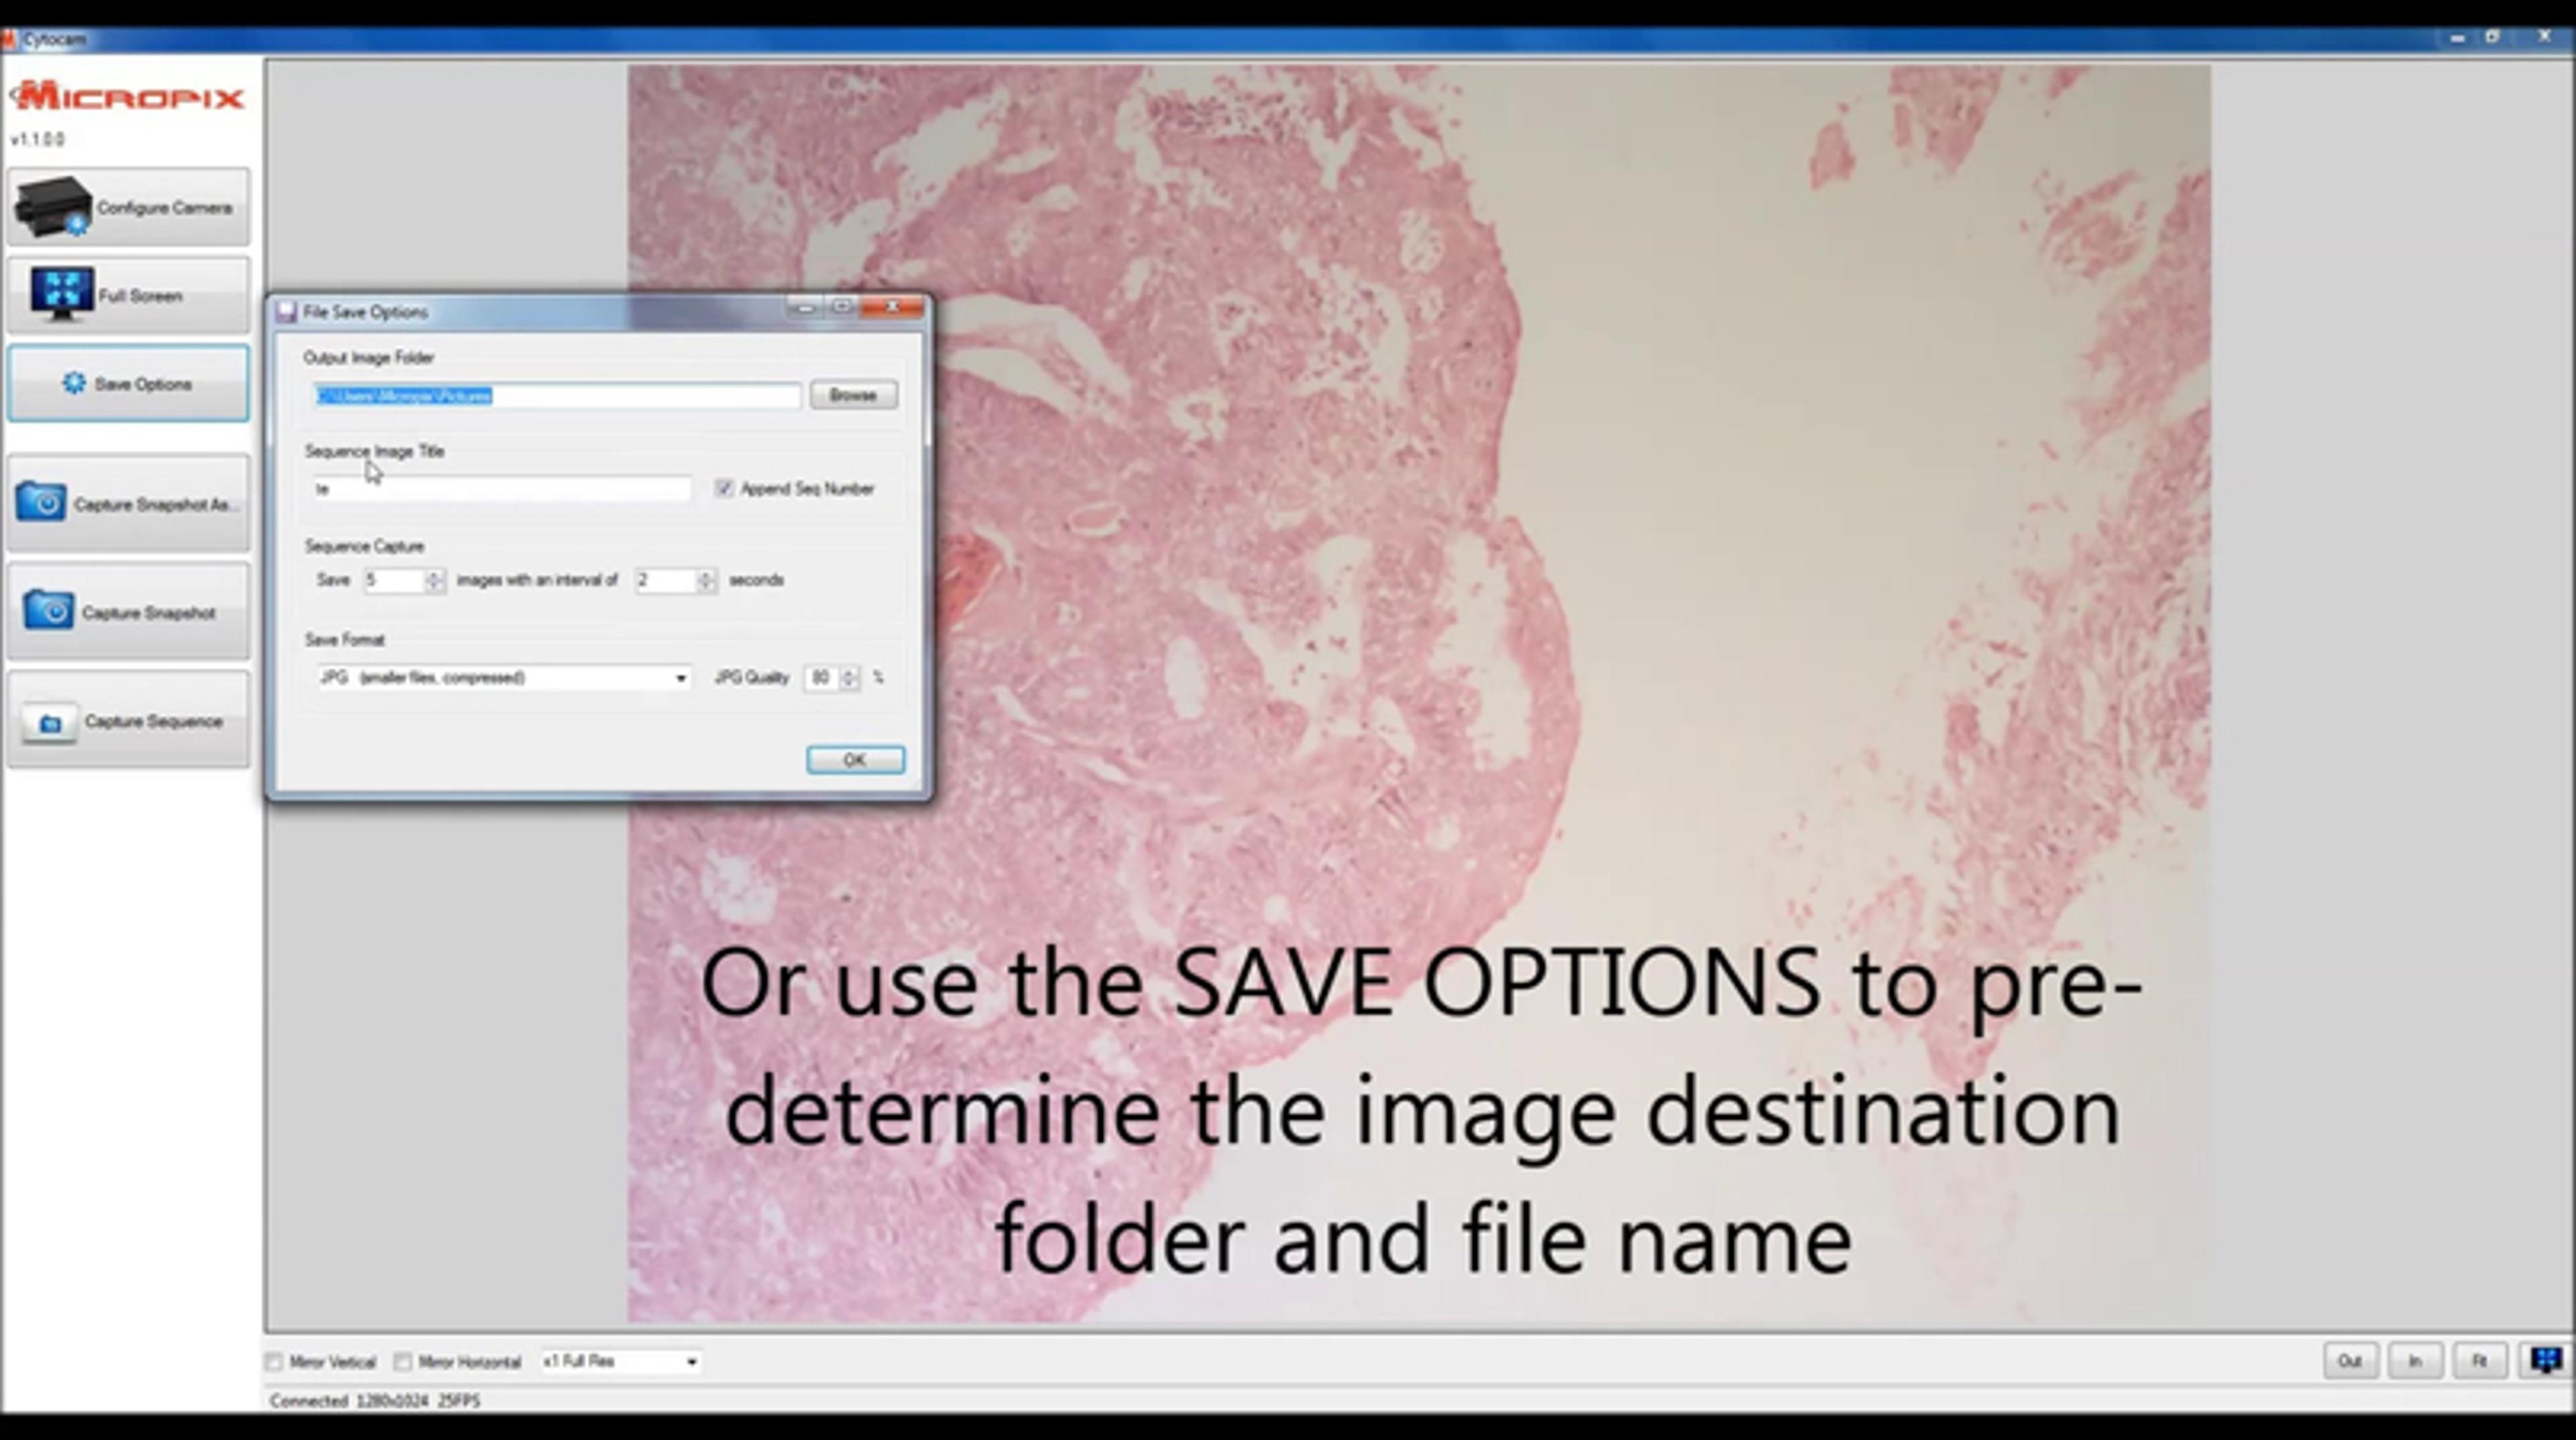This screenshot has height=1440, width=2576.
Task: Increase the number of images to save
Action: 434,575
